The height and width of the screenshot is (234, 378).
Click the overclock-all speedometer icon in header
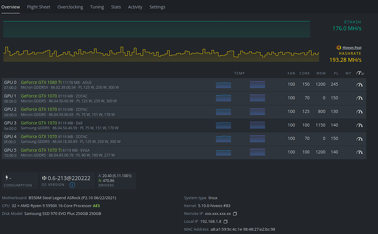(x=360, y=73)
